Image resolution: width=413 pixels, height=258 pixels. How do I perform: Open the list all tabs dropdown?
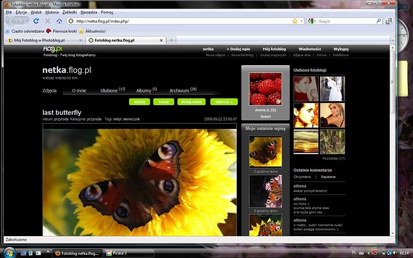[x=392, y=40]
